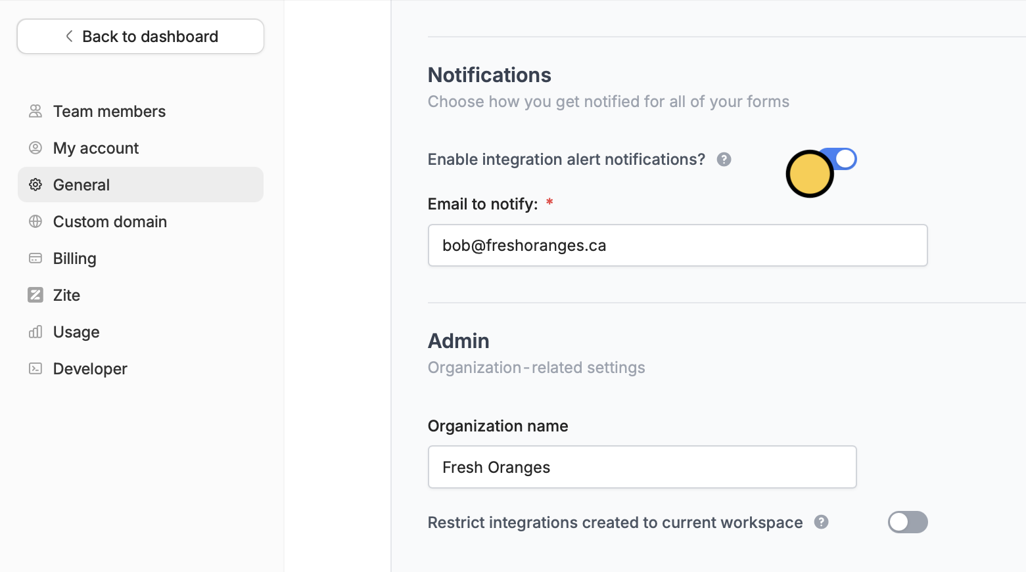This screenshot has height=572, width=1026.
Task: Open the Team members settings page
Action: pos(109,111)
